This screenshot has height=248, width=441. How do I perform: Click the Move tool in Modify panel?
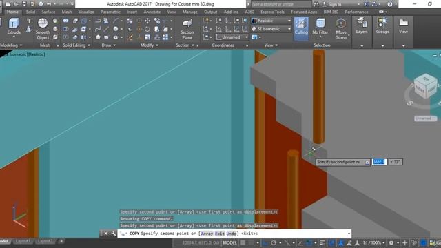pos(147,21)
